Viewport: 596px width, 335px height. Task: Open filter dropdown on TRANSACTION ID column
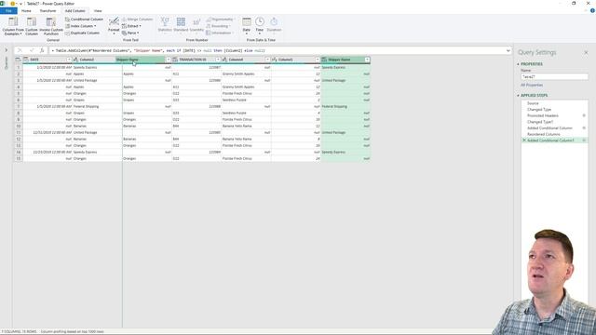pyautogui.click(x=218, y=60)
